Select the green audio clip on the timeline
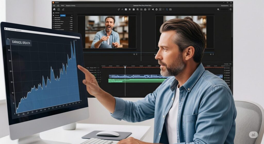 137,81
